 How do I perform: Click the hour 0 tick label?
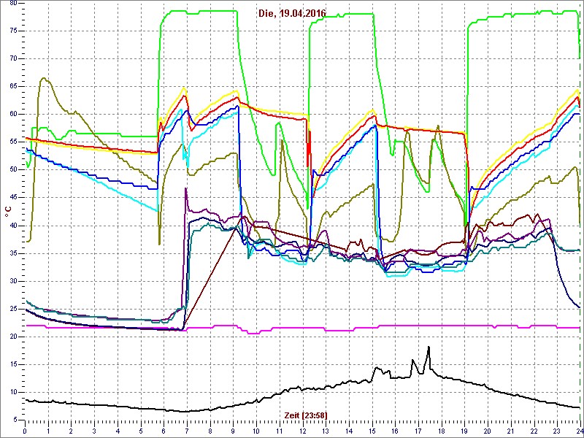(x=25, y=431)
